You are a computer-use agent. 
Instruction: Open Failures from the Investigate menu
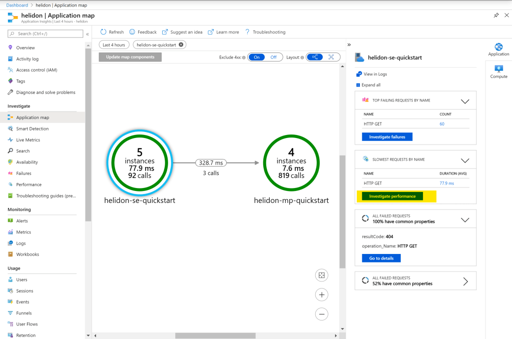pos(24,173)
